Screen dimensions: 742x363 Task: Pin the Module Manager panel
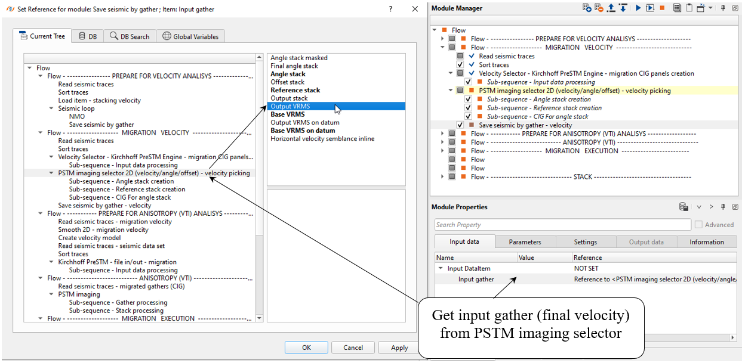point(723,8)
